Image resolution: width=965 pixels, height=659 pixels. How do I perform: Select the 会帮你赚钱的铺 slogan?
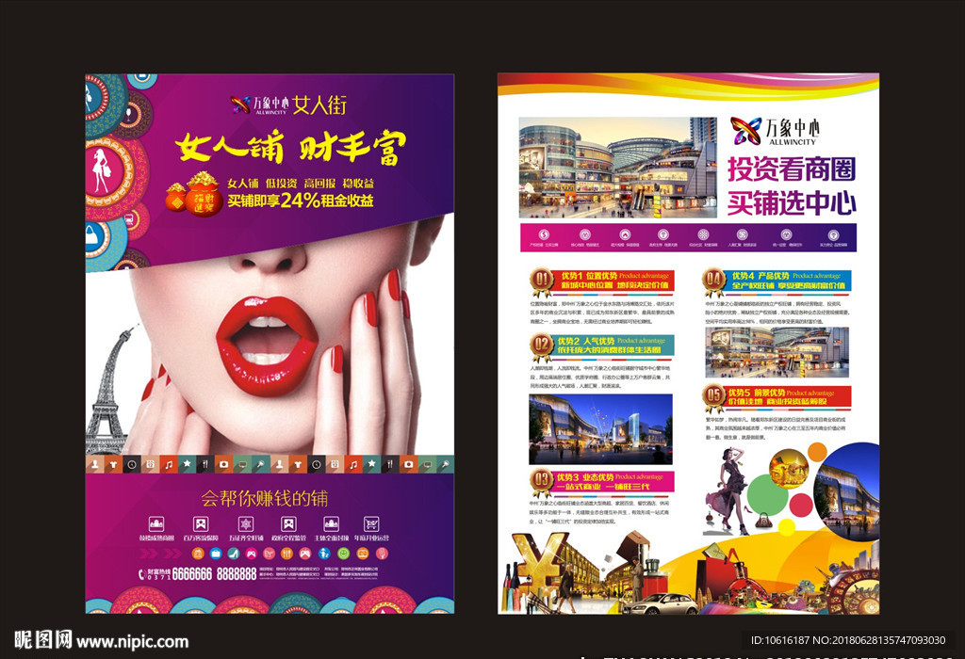(x=264, y=498)
